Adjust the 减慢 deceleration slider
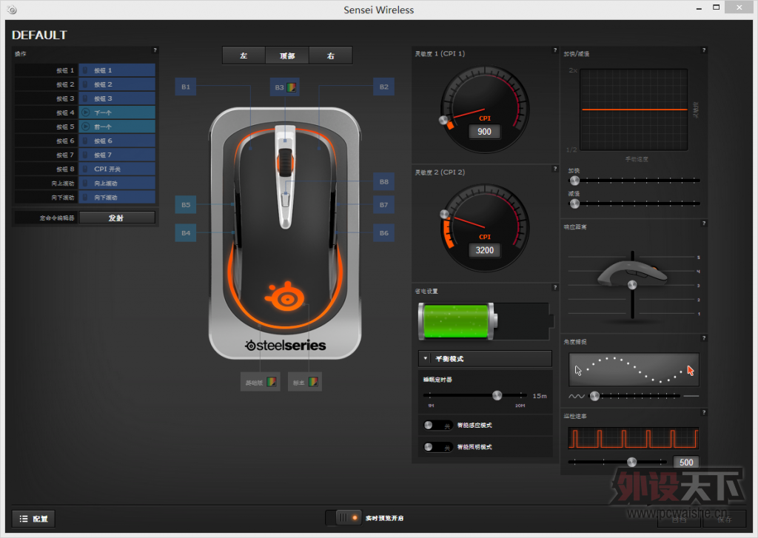Viewport: 758px width, 538px height. [574, 204]
